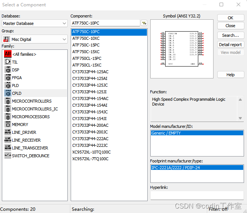Click the MICROPROCESSORS family icon
Screen dimensions: 247x213
click(x=8, y=117)
